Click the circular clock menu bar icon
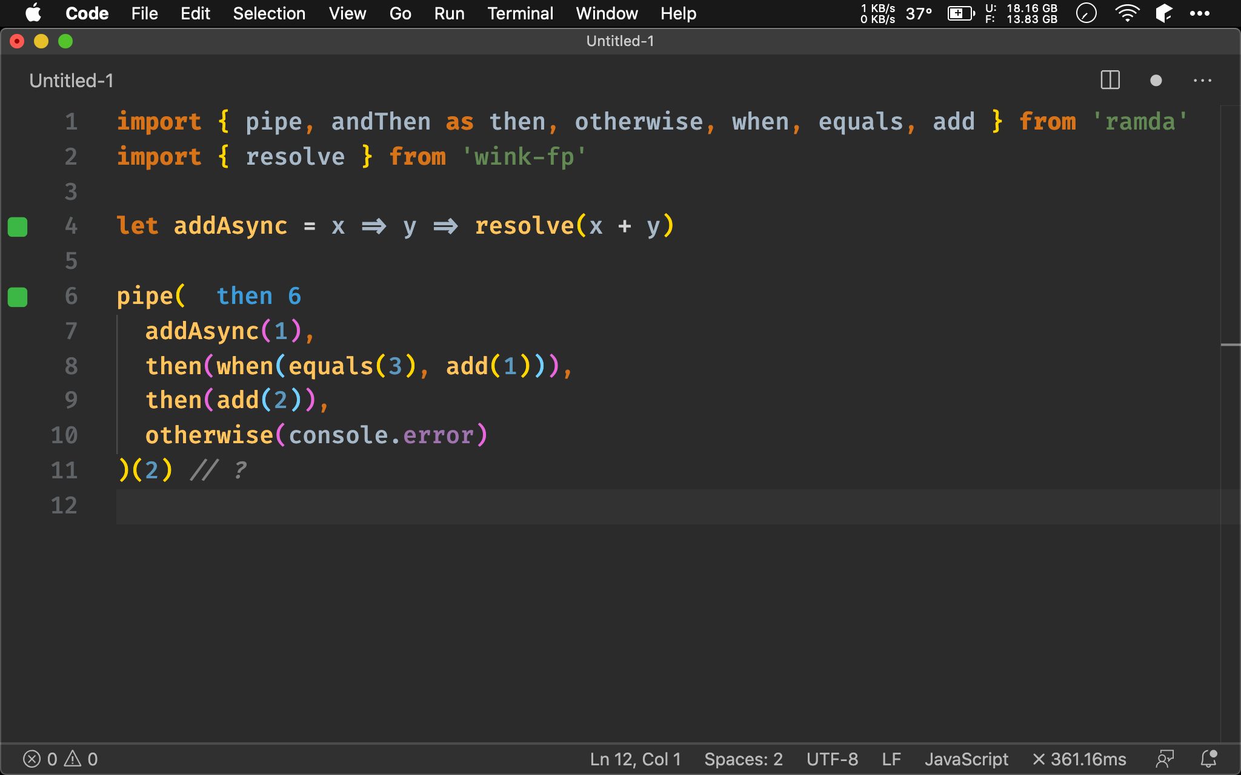The image size is (1241, 775). (1086, 13)
